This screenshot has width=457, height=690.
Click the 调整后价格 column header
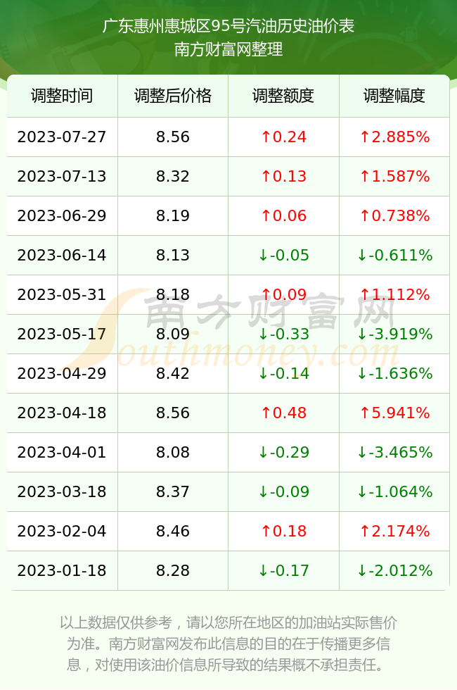point(173,96)
